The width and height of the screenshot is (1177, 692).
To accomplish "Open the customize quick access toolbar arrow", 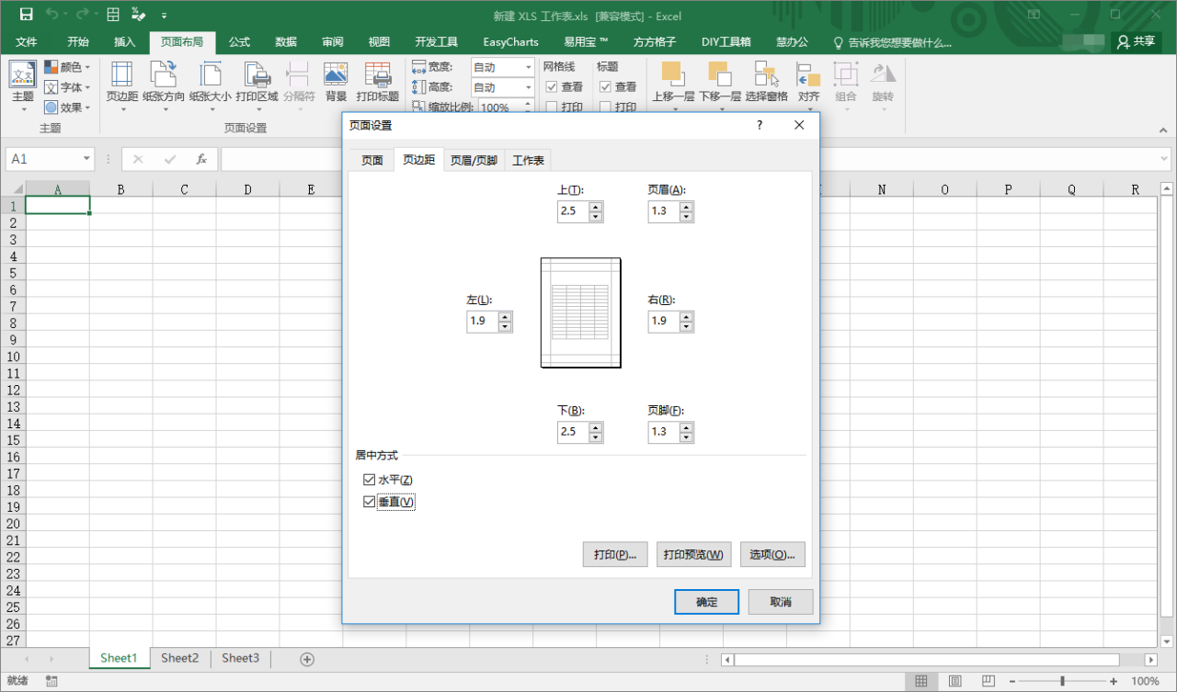I will [164, 16].
